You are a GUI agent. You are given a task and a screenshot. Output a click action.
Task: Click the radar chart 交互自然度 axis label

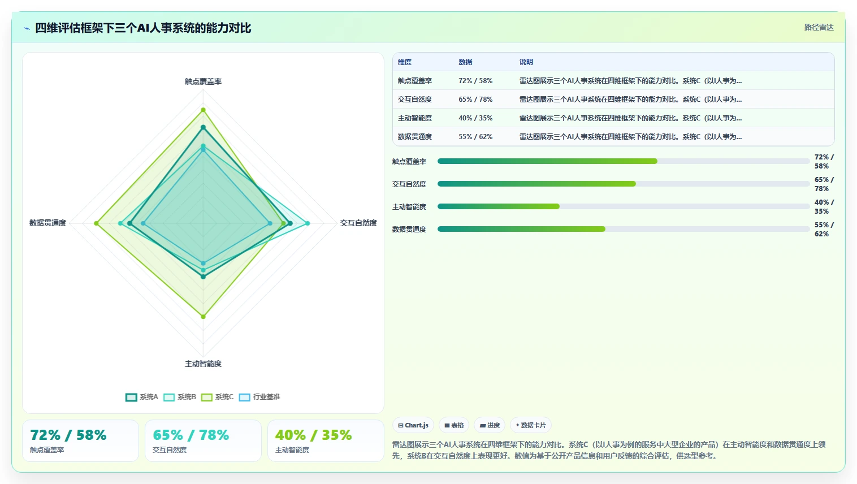click(358, 223)
